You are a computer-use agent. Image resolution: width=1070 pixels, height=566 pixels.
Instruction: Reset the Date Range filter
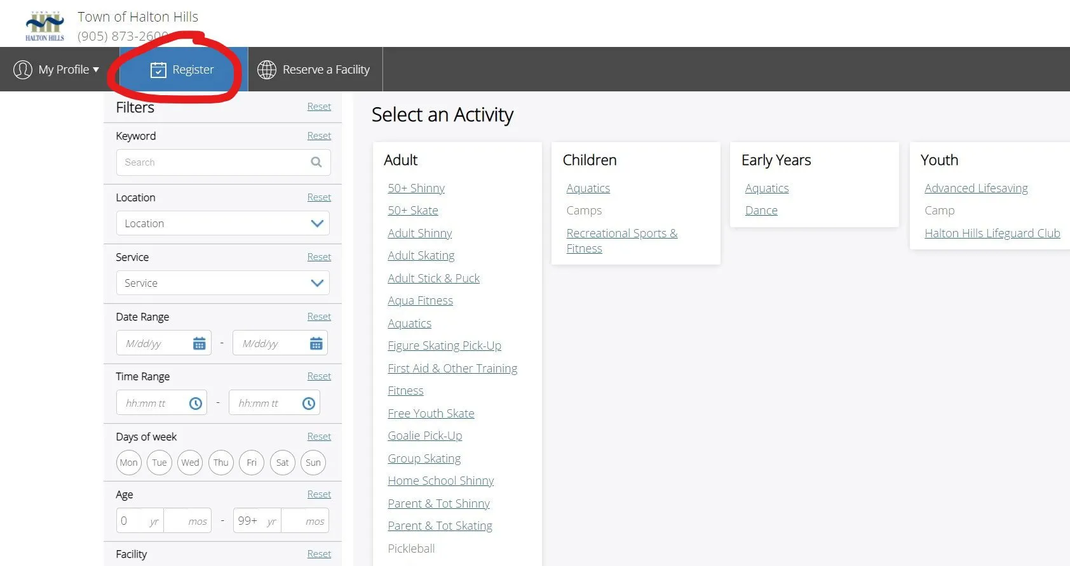tap(319, 317)
